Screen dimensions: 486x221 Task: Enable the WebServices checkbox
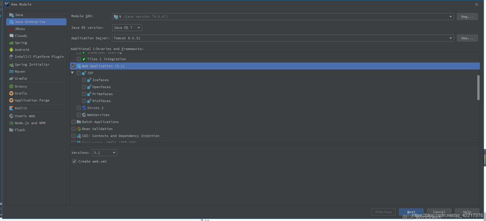coord(79,115)
